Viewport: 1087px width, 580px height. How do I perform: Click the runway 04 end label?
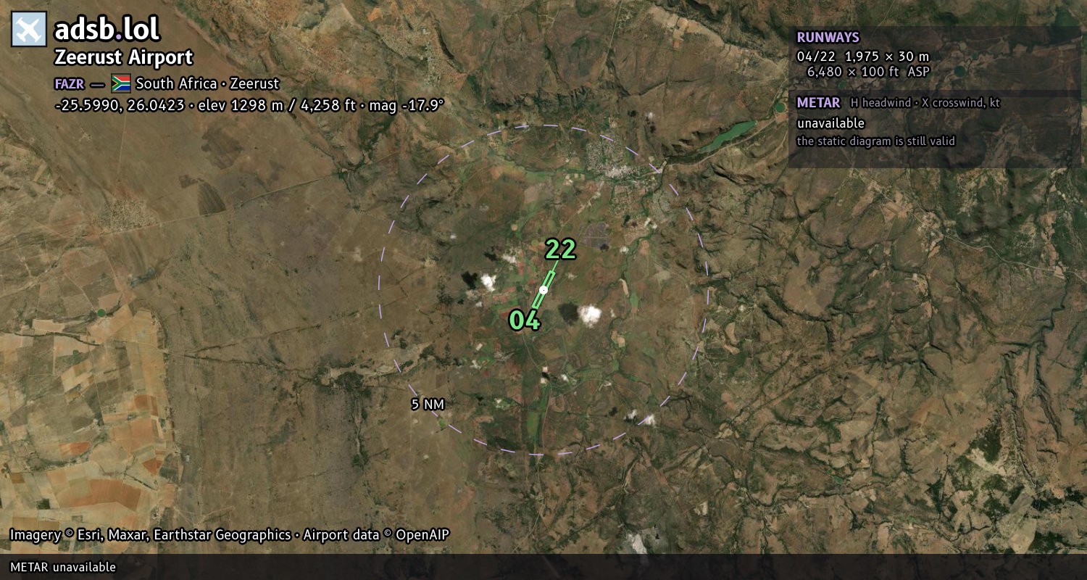click(x=525, y=320)
